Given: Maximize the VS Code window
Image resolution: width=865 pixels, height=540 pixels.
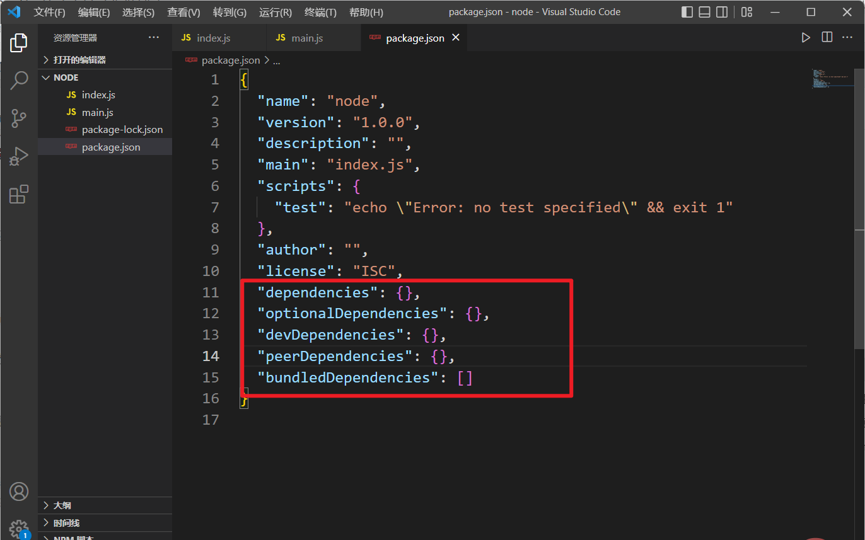Looking at the screenshot, I should pyautogui.click(x=811, y=12).
